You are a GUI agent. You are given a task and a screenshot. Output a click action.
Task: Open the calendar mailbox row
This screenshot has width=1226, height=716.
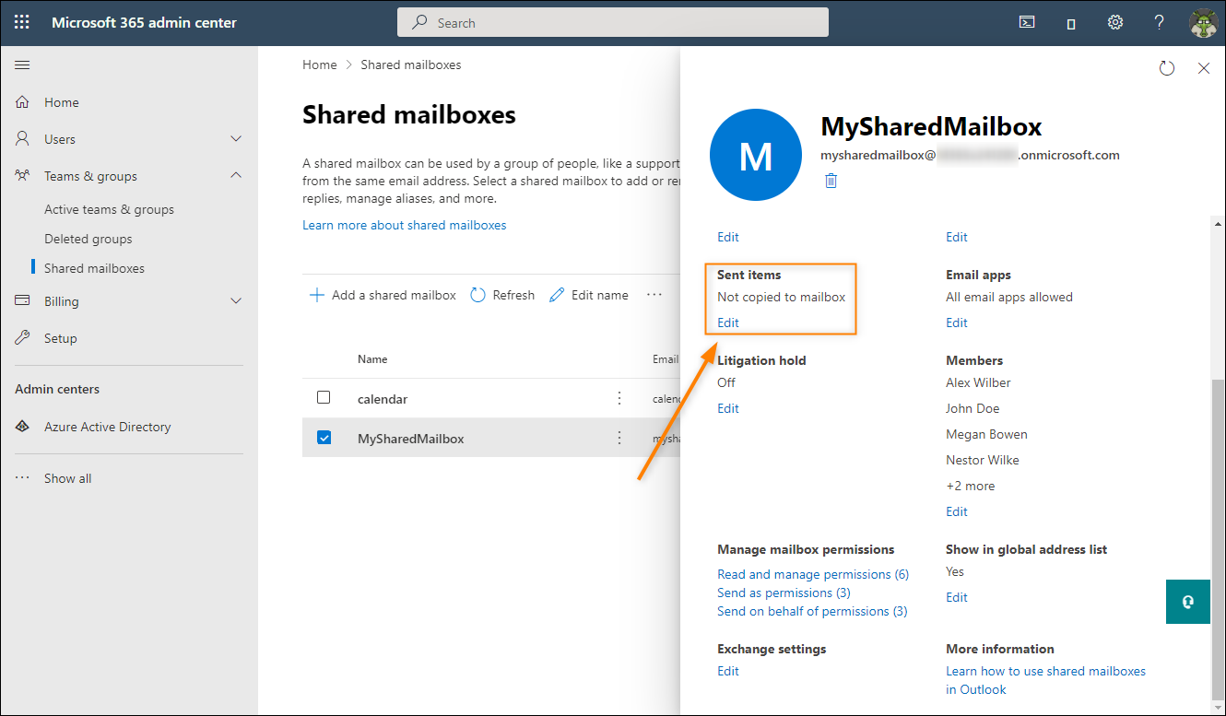pyautogui.click(x=491, y=398)
